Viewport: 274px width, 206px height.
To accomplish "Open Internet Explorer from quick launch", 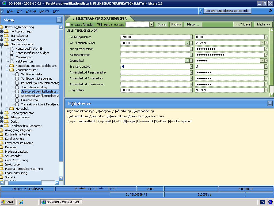I will coord(21,202).
